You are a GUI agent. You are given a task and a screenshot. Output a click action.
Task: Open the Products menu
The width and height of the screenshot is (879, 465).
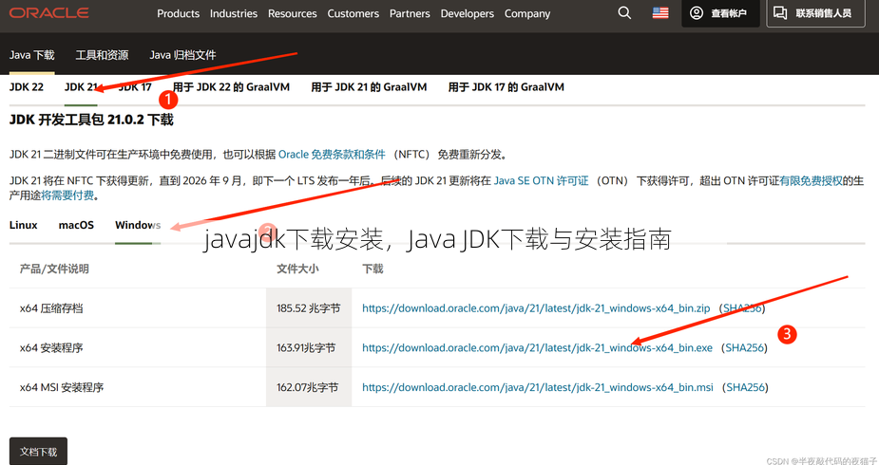click(179, 13)
